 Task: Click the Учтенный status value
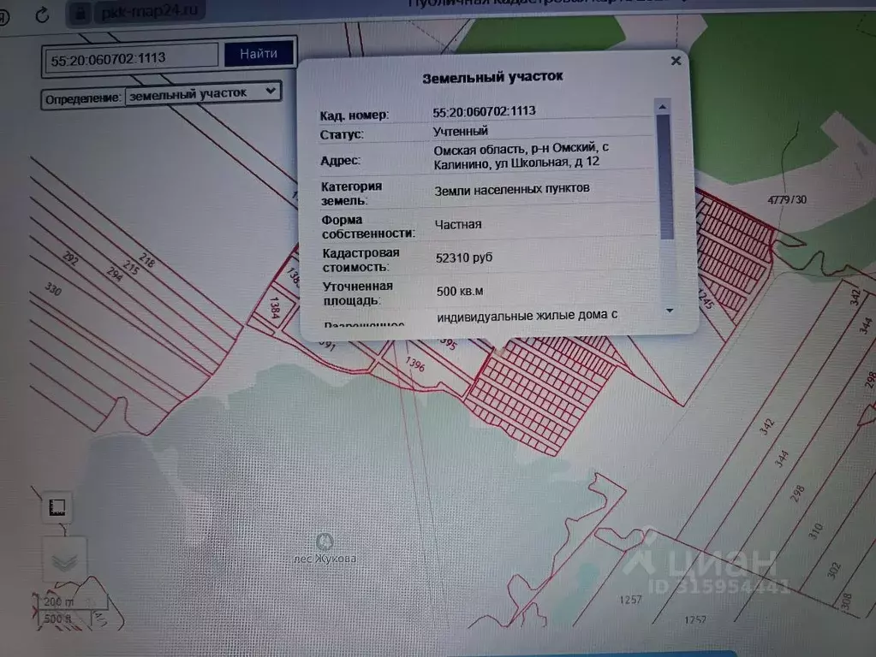pos(461,131)
